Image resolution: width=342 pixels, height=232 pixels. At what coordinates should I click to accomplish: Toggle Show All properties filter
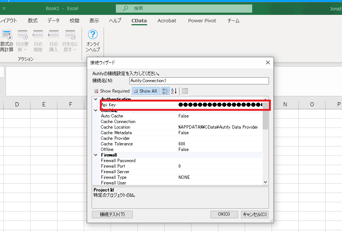pyautogui.click(x=145, y=91)
